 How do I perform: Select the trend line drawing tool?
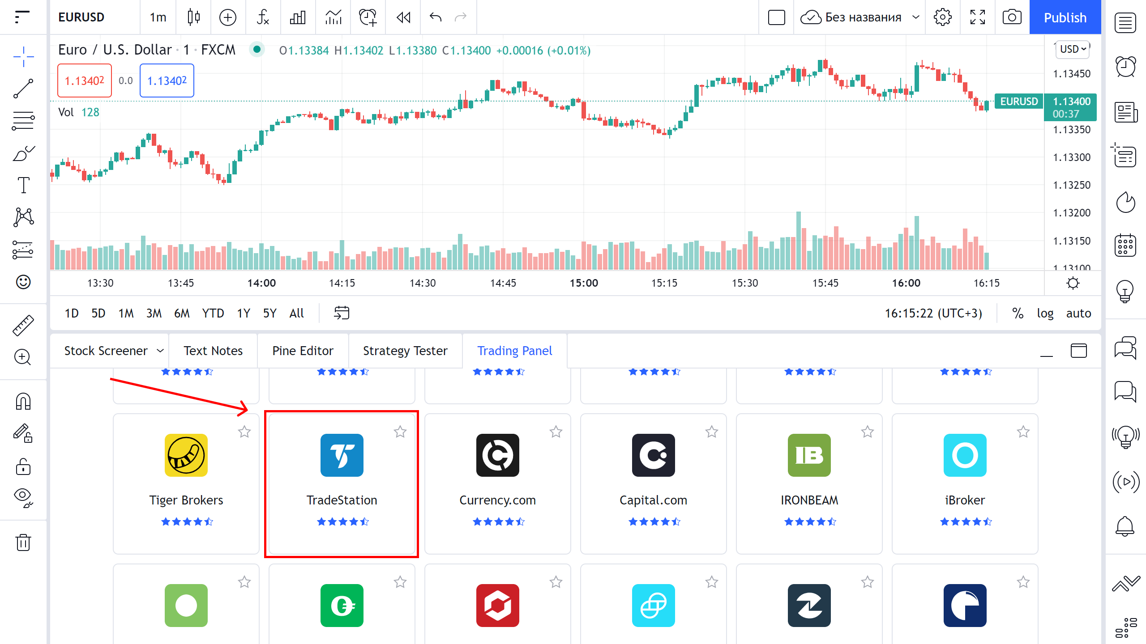(23, 89)
